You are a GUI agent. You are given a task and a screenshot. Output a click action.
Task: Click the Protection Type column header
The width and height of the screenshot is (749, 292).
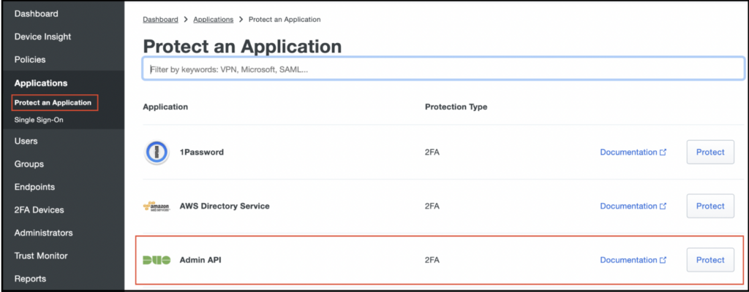pos(456,107)
